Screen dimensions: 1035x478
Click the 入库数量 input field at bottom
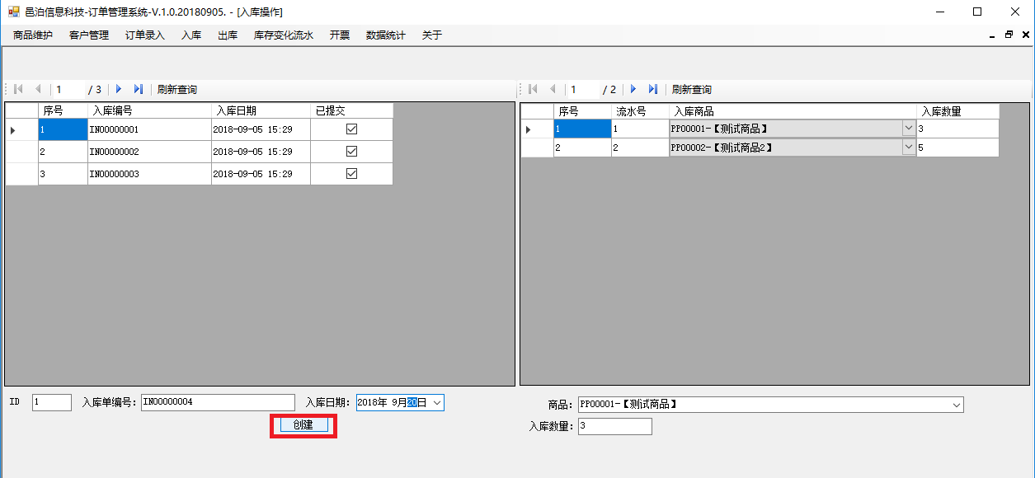tap(615, 426)
